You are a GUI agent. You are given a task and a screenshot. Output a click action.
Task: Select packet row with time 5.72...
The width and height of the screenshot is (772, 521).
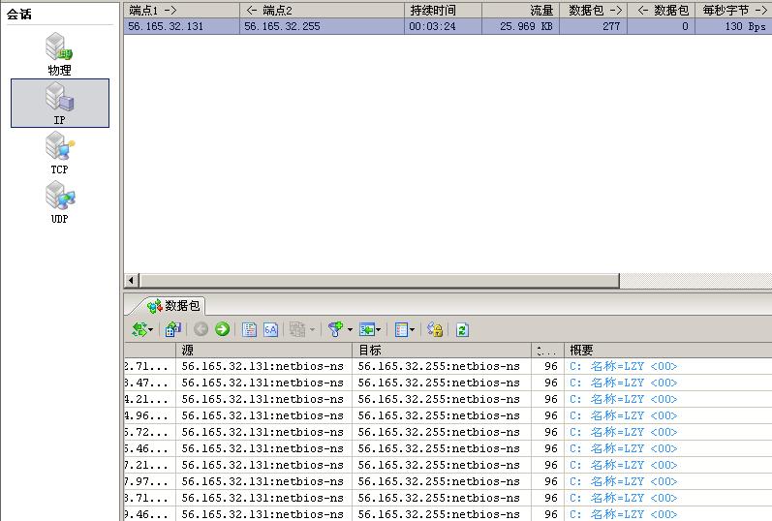[448, 432]
